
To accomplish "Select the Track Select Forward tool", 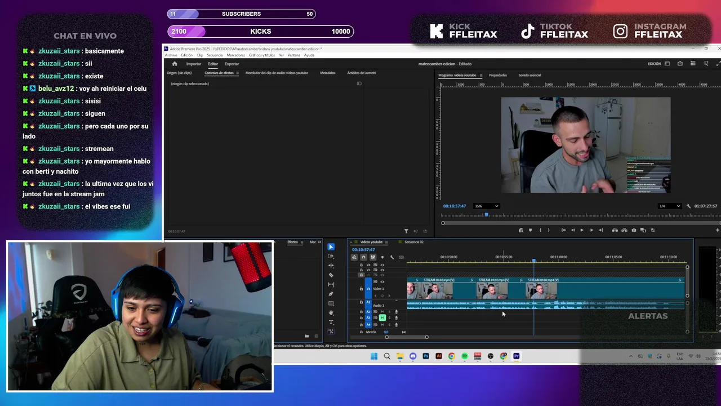I will coord(331,256).
